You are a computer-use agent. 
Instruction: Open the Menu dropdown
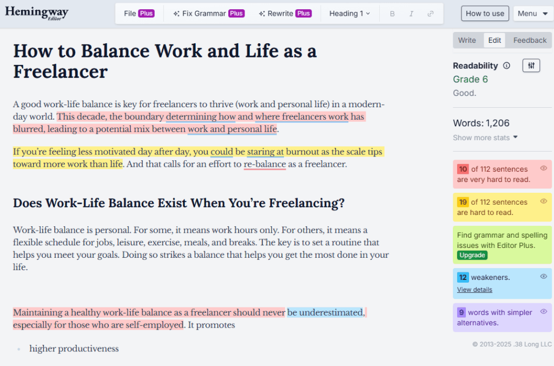click(532, 14)
